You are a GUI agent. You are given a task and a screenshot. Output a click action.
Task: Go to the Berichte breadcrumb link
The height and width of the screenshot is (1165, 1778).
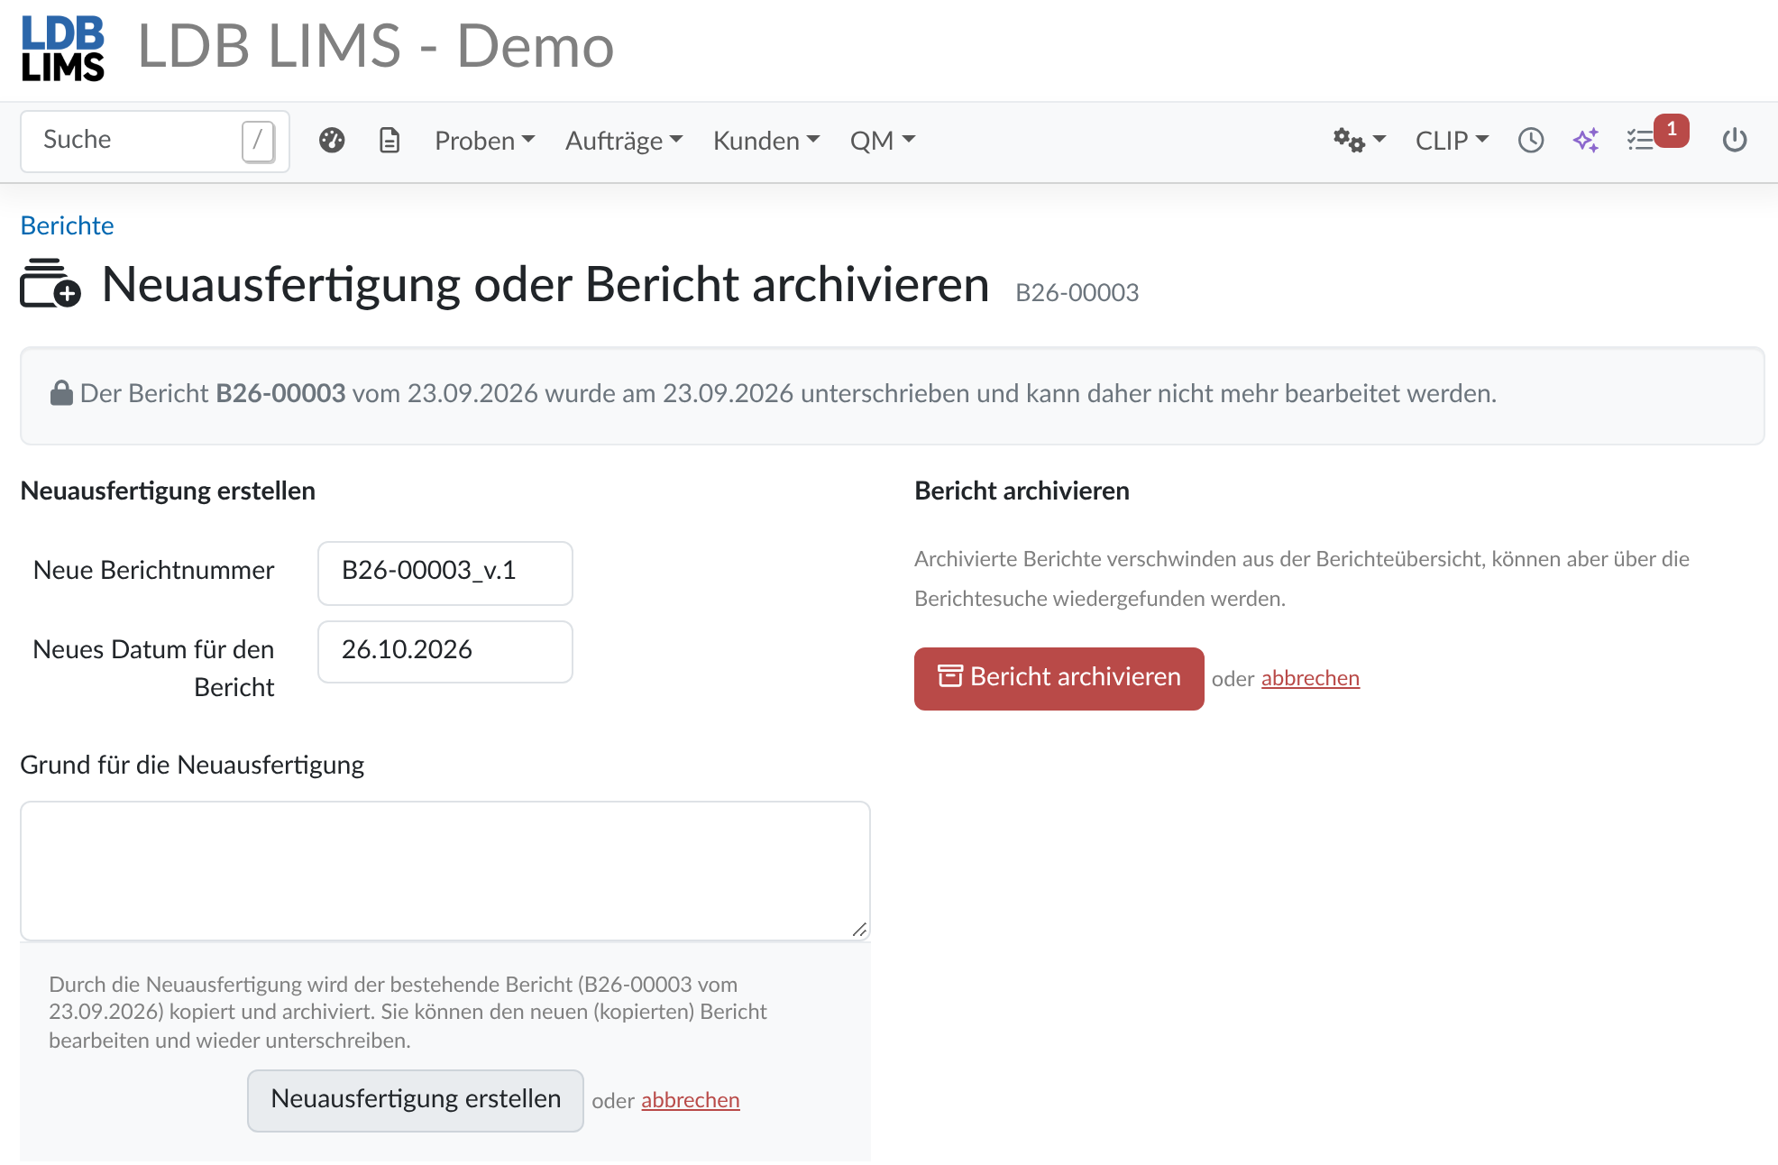point(68,225)
